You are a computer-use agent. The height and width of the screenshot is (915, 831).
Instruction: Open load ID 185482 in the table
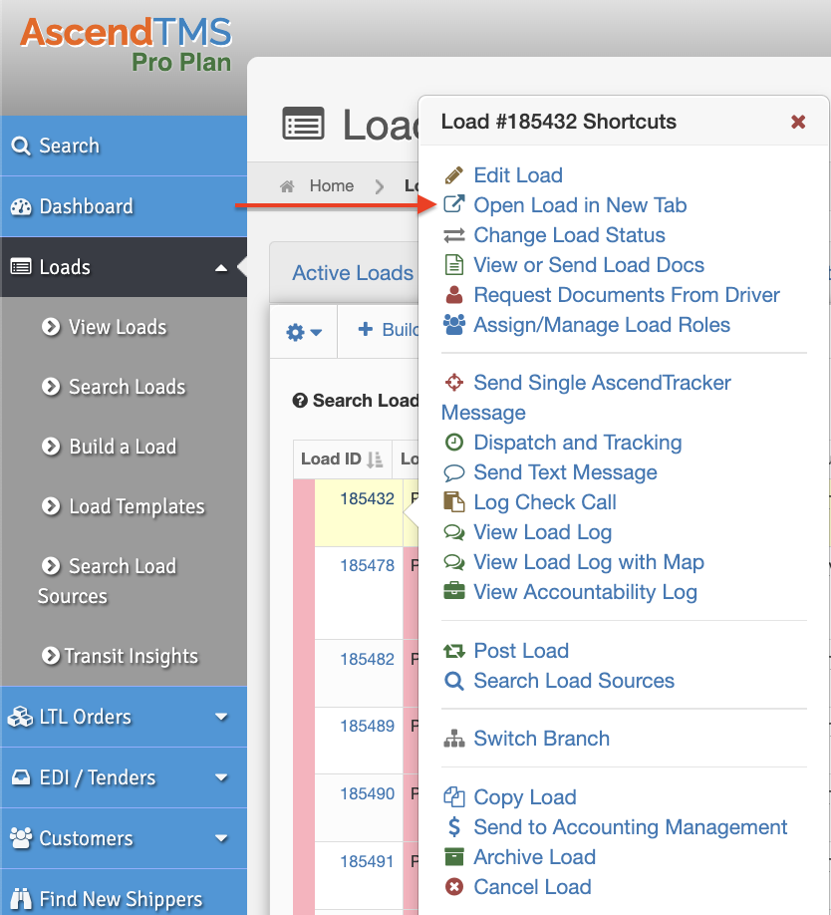click(x=368, y=659)
